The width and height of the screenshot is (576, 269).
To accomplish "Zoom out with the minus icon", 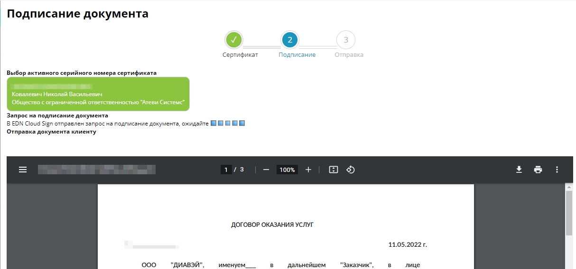I will point(266,170).
